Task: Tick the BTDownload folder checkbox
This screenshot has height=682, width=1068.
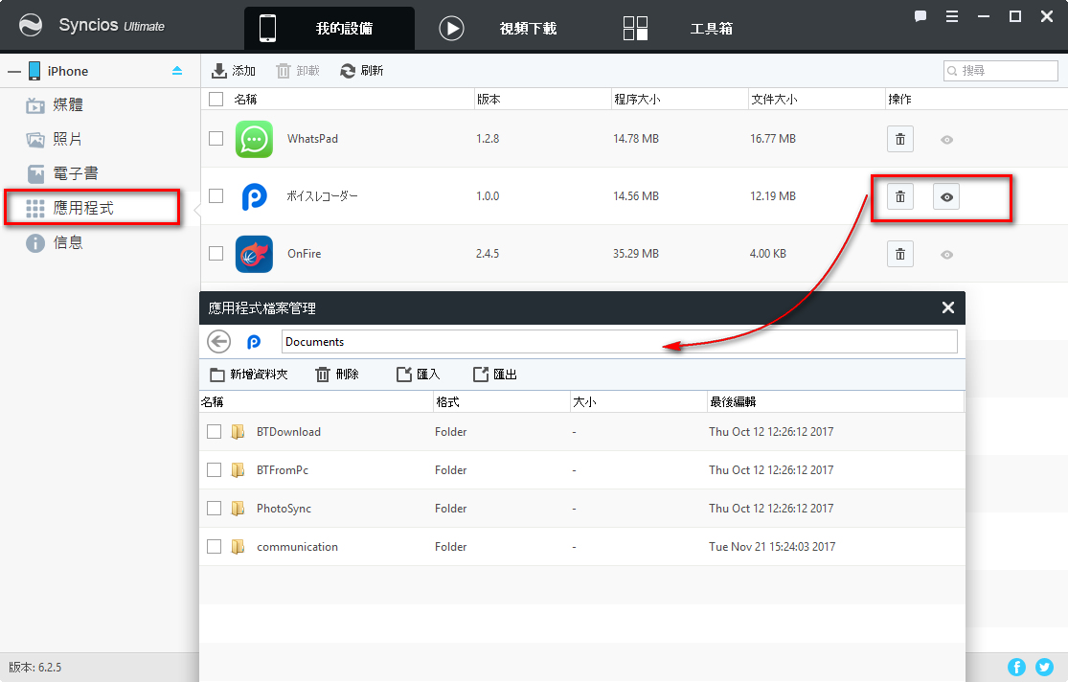Action: point(215,432)
